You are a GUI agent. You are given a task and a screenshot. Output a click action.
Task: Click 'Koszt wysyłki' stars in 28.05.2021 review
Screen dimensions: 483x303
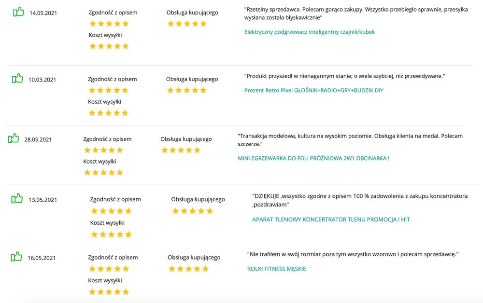(103, 172)
